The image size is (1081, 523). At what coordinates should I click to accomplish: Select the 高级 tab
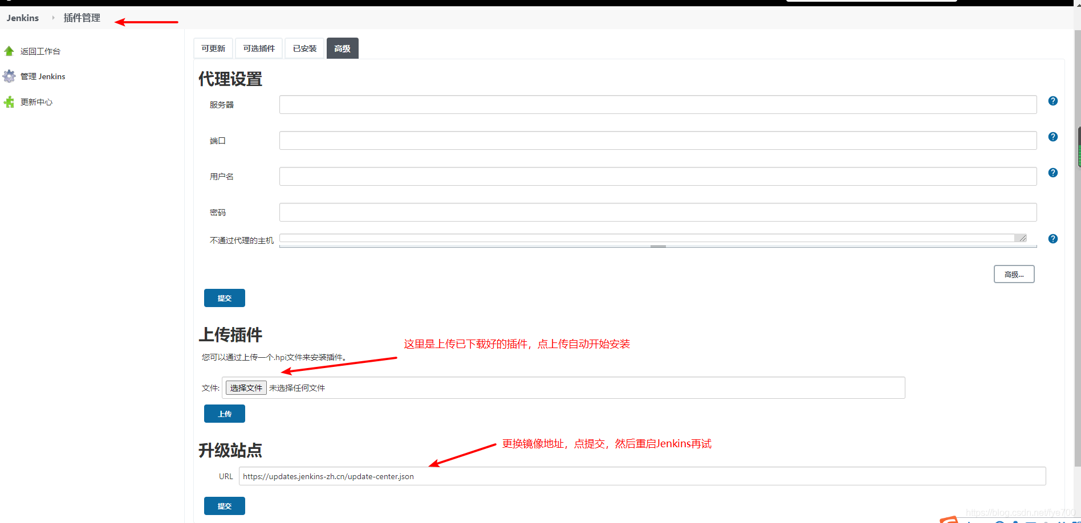(343, 48)
